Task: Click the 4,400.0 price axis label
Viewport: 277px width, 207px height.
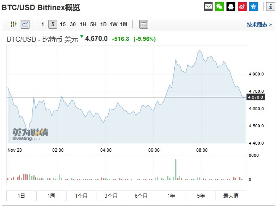Action: pyautogui.click(x=256, y=143)
